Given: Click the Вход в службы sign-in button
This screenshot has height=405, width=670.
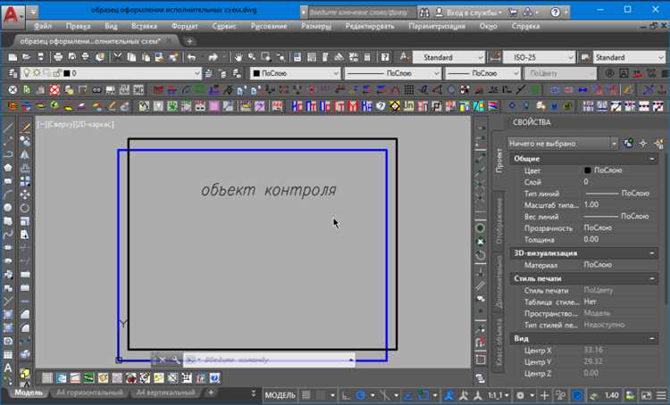Looking at the screenshot, I should [469, 12].
